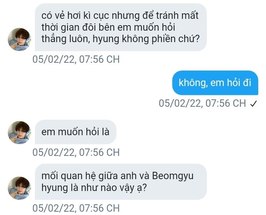Click the line 'thời gian đôi bên em muốn hỏi'

(108, 27)
